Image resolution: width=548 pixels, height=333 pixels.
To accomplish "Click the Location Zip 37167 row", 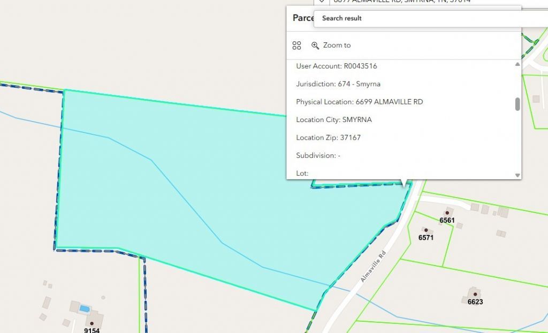I will pyautogui.click(x=329, y=138).
